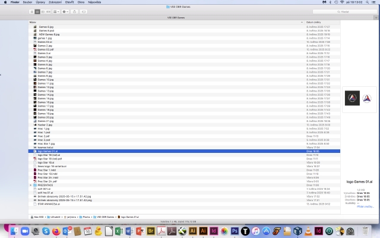
Task: Open the Apple menu
Action: [x=5, y=2]
